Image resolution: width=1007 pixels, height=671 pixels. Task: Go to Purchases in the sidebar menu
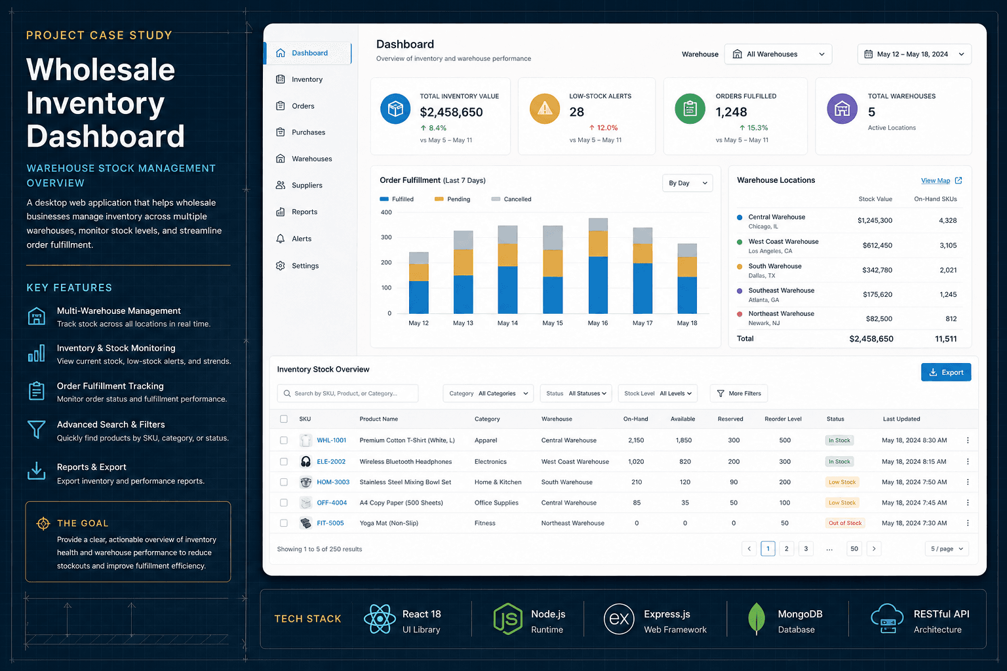pyautogui.click(x=308, y=132)
